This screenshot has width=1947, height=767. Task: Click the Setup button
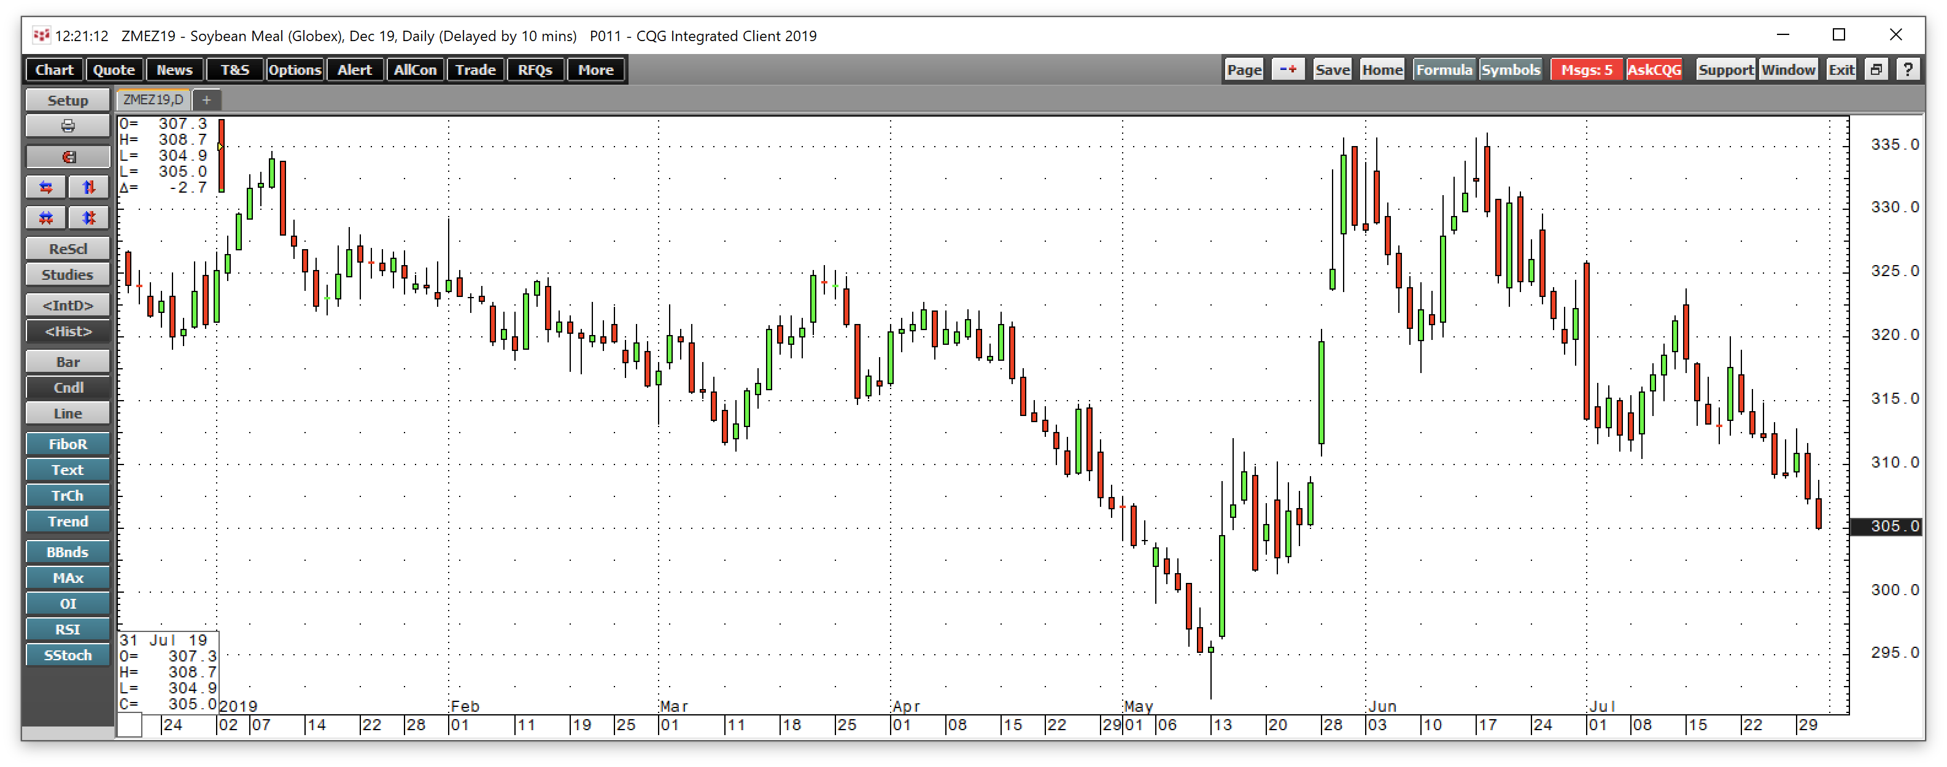pyautogui.click(x=68, y=101)
